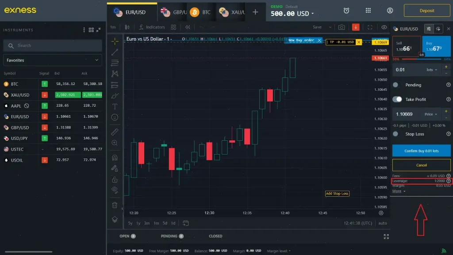This screenshot has height=255, width=453.
Task: Click the instruments Search field
Action: tap(52, 45)
